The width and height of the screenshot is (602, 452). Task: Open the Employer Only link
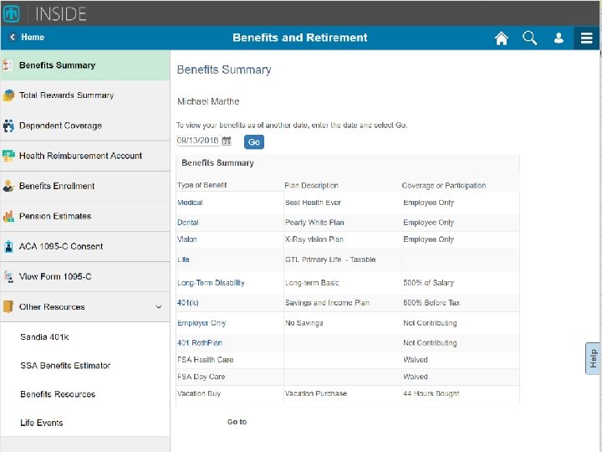pyautogui.click(x=202, y=323)
